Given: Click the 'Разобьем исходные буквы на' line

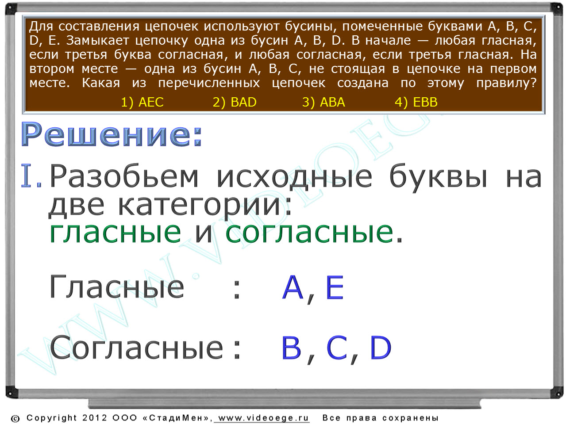Looking at the screenshot, I should [296, 177].
